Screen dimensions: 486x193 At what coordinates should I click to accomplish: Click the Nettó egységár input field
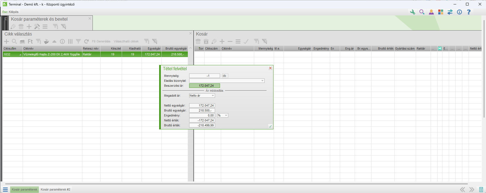pos(202,105)
